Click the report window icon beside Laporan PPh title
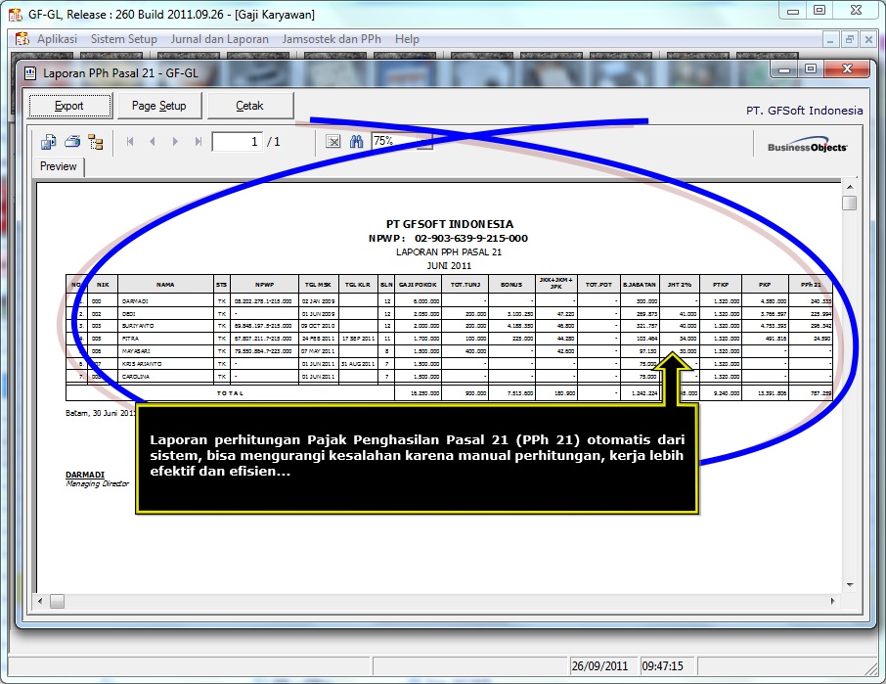Screen dimensions: 886x684 pyautogui.click(x=29, y=73)
